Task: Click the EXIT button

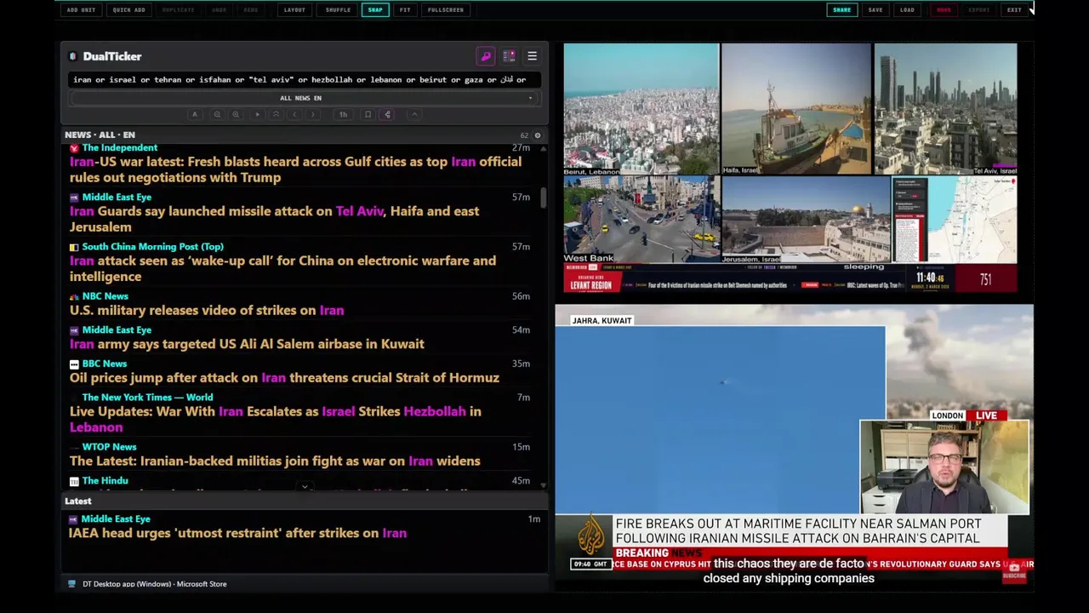Action: click(x=1014, y=10)
